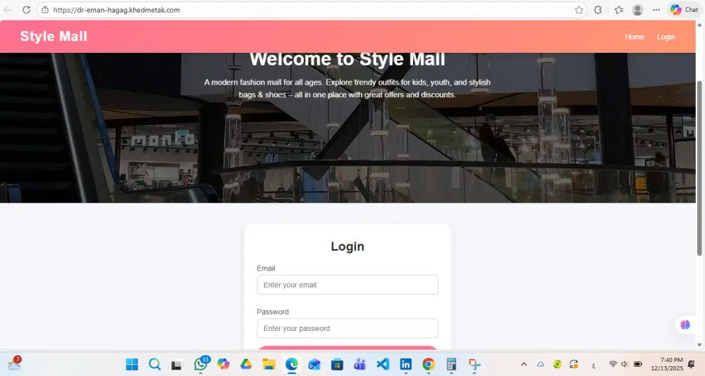Open the battery status tray icon
The image size is (705, 376).
[x=637, y=364]
